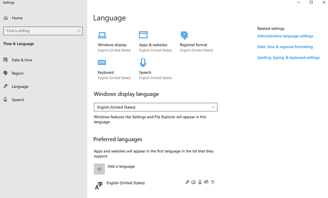Click text-to-speech feature icon for English

point(194,182)
